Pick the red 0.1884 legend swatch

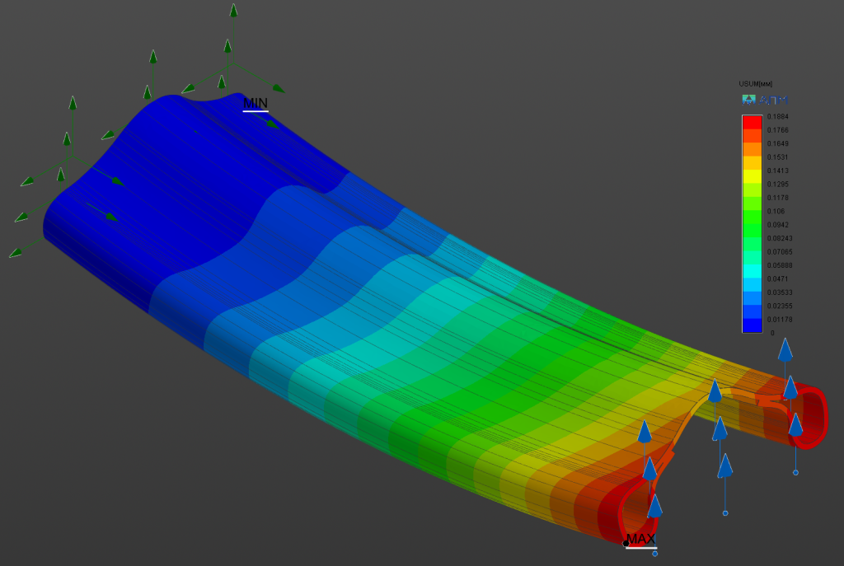pos(752,122)
